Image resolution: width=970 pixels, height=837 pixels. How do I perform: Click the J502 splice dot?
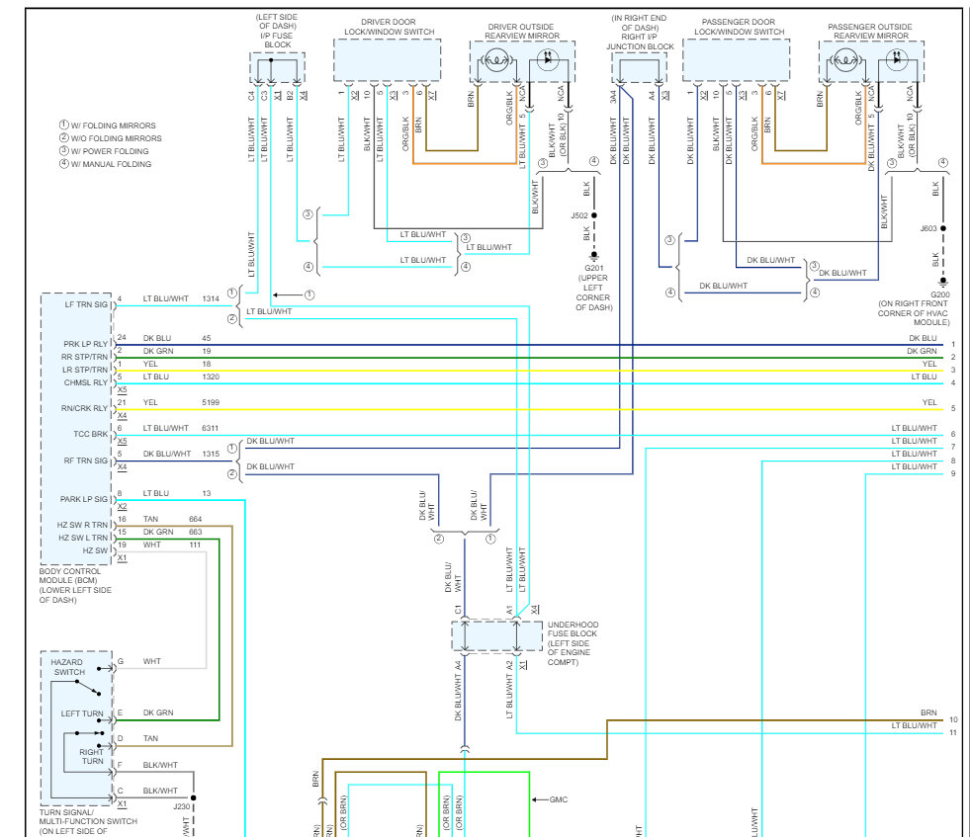click(594, 215)
